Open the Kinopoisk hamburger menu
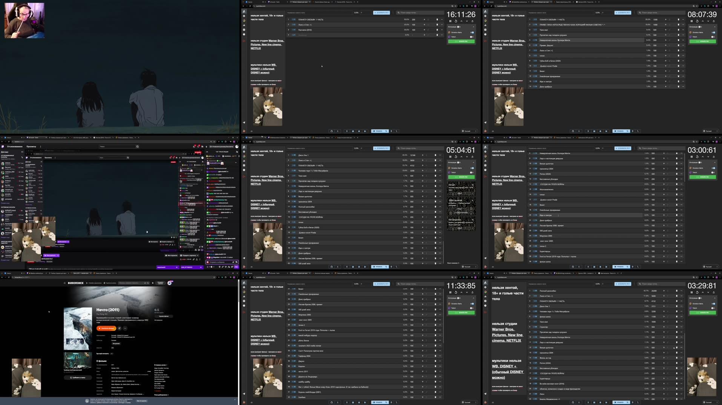Image resolution: width=722 pixels, height=405 pixels. 64,283
